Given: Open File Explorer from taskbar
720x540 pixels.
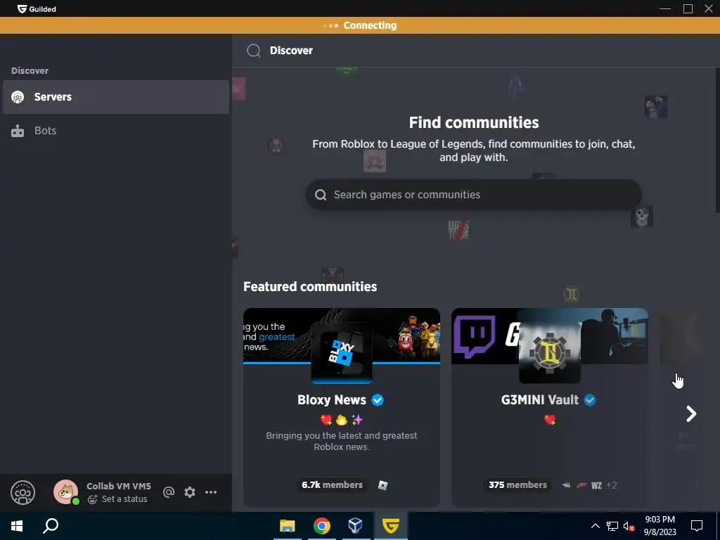Looking at the screenshot, I should coord(288,526).
